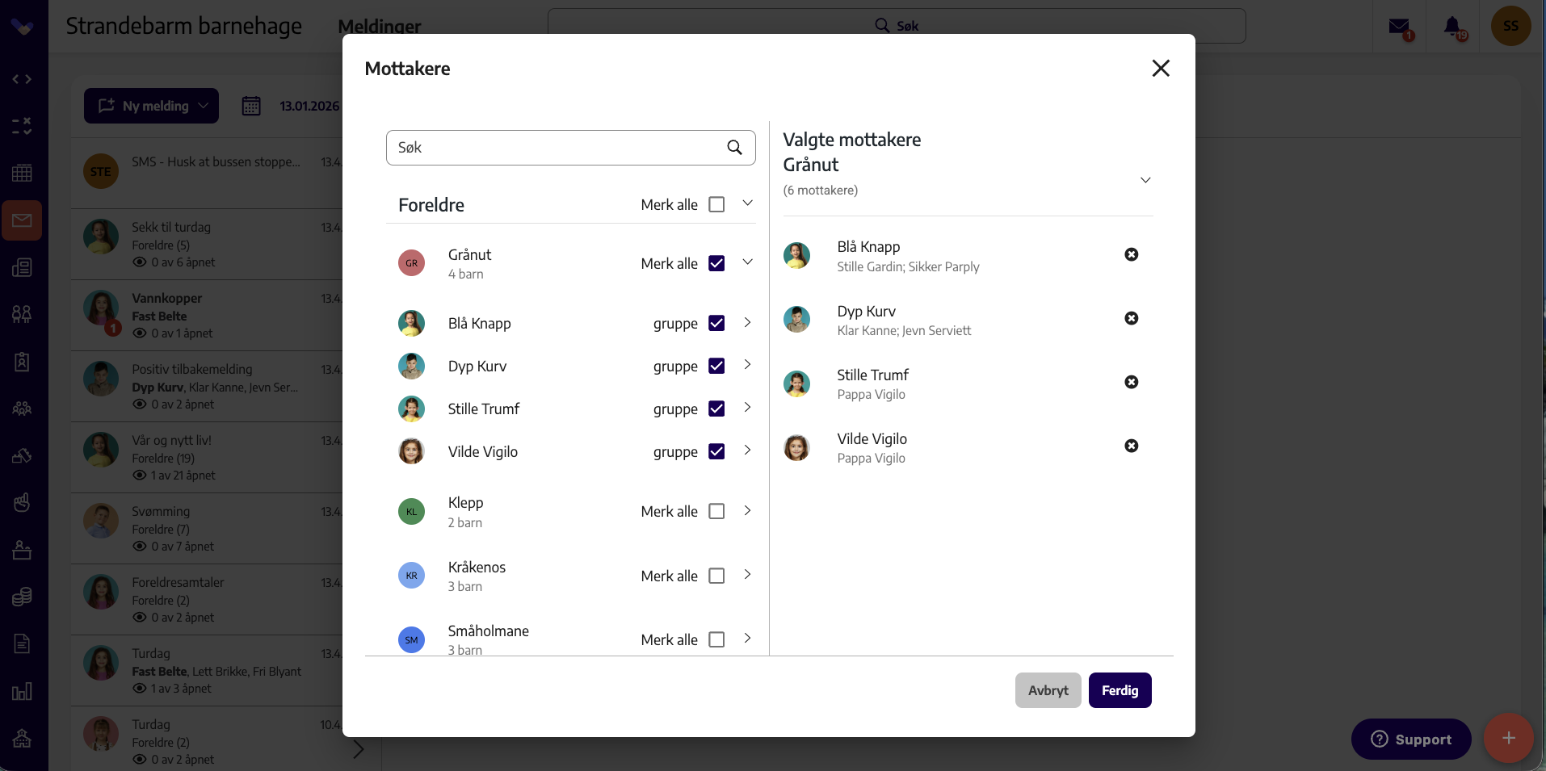1546x771 pixels.
Task: Expand the Småholmane group chevron
Action: 747,639
